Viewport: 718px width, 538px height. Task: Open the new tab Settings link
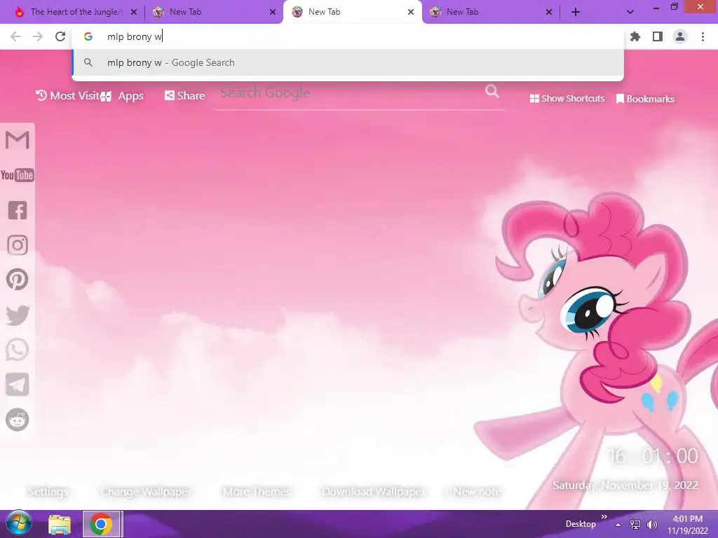(x=48, y=492)
